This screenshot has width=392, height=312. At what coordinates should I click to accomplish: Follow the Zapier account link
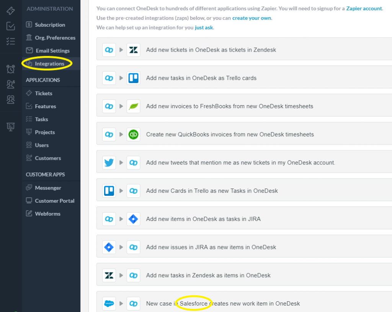364,8
